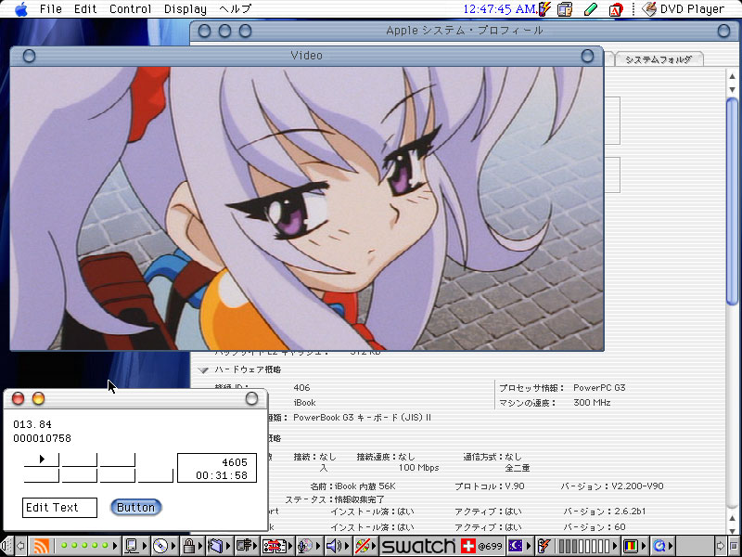Image resolution: width=742 pixels, height=557 pixels.
Task: Click the iBook 内蔵 56K modem name
Action: 365,486
